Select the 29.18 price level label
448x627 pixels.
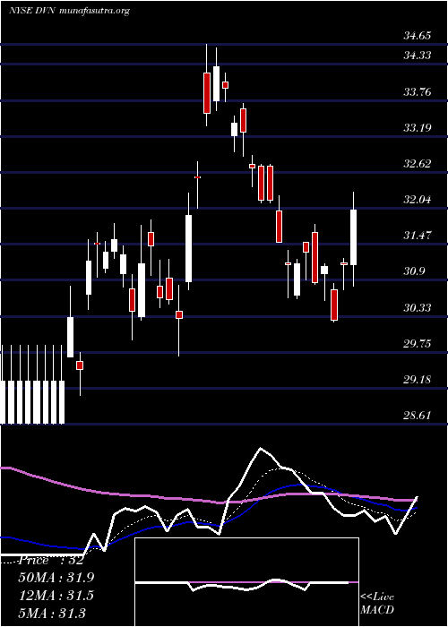[417, 380]
